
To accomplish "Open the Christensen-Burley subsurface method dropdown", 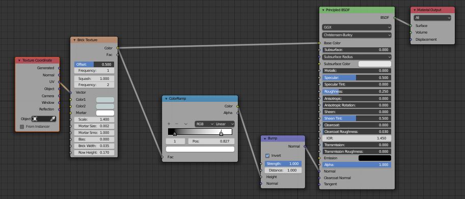I will click(357, 35).
